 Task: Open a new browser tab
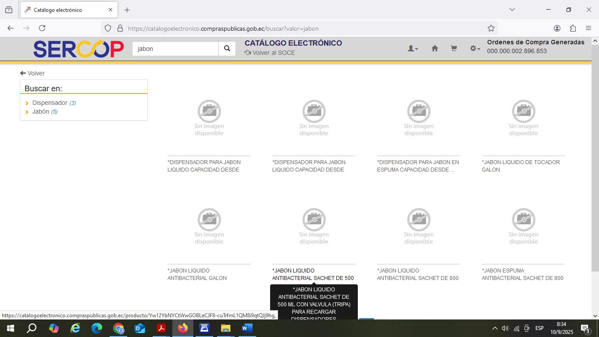[x=127, y=10]
